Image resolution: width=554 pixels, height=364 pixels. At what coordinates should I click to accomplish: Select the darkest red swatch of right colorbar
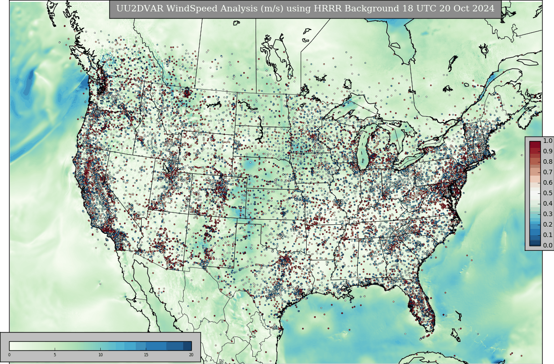535,144
